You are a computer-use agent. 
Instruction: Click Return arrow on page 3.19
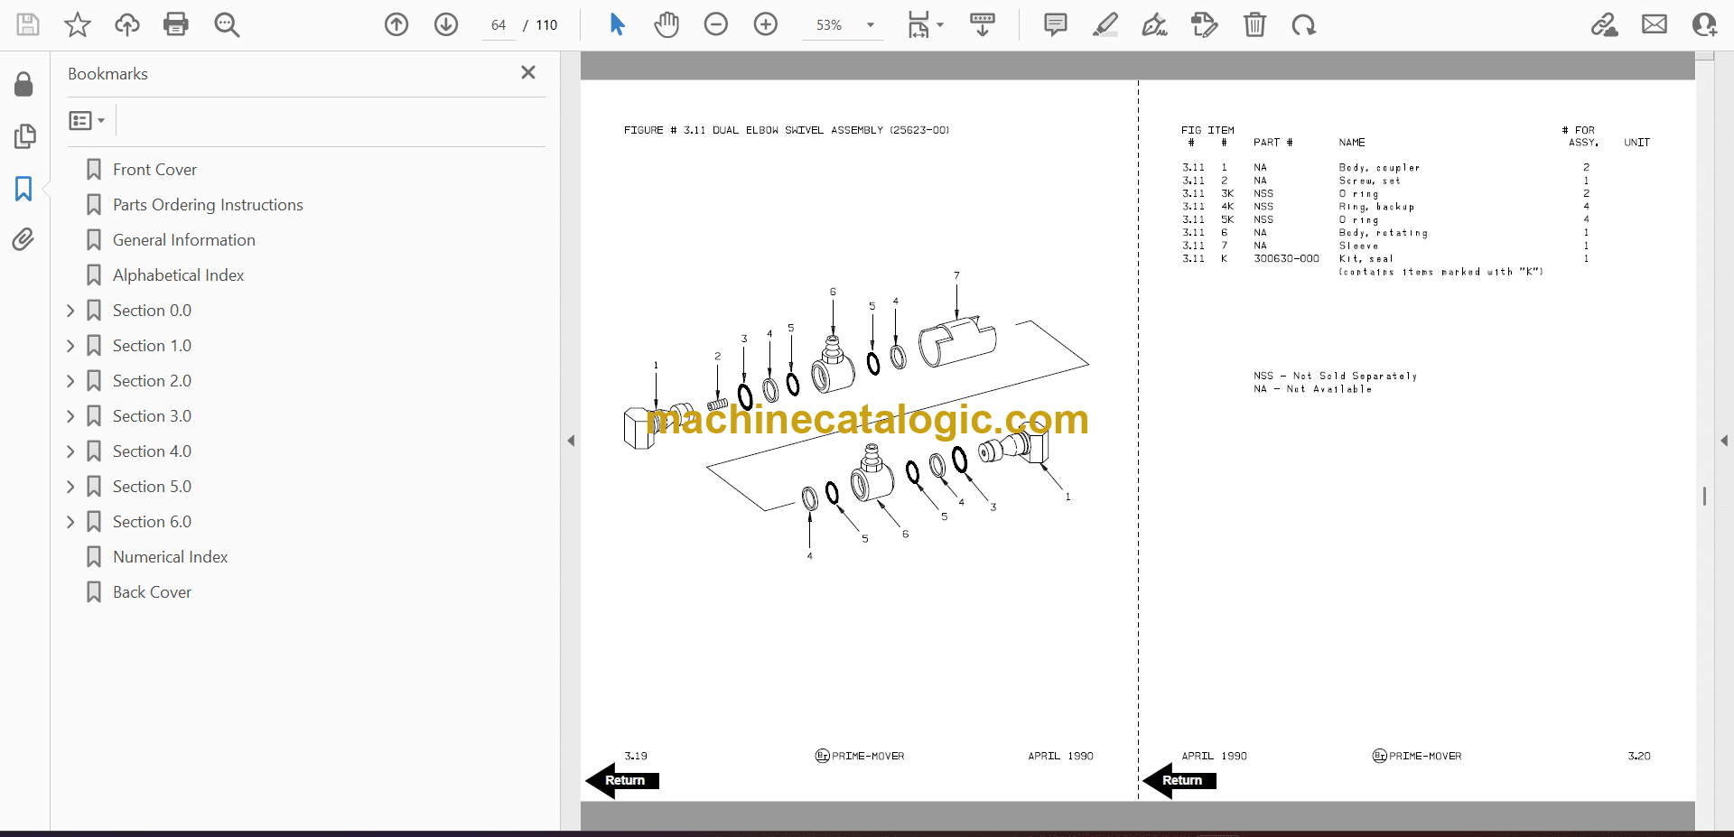click(x=623, y=780)
